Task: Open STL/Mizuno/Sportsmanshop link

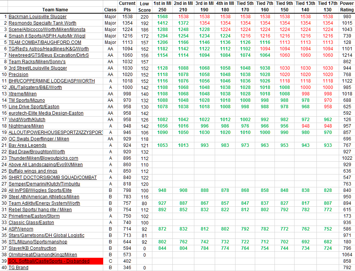Action: click(38, 242)
